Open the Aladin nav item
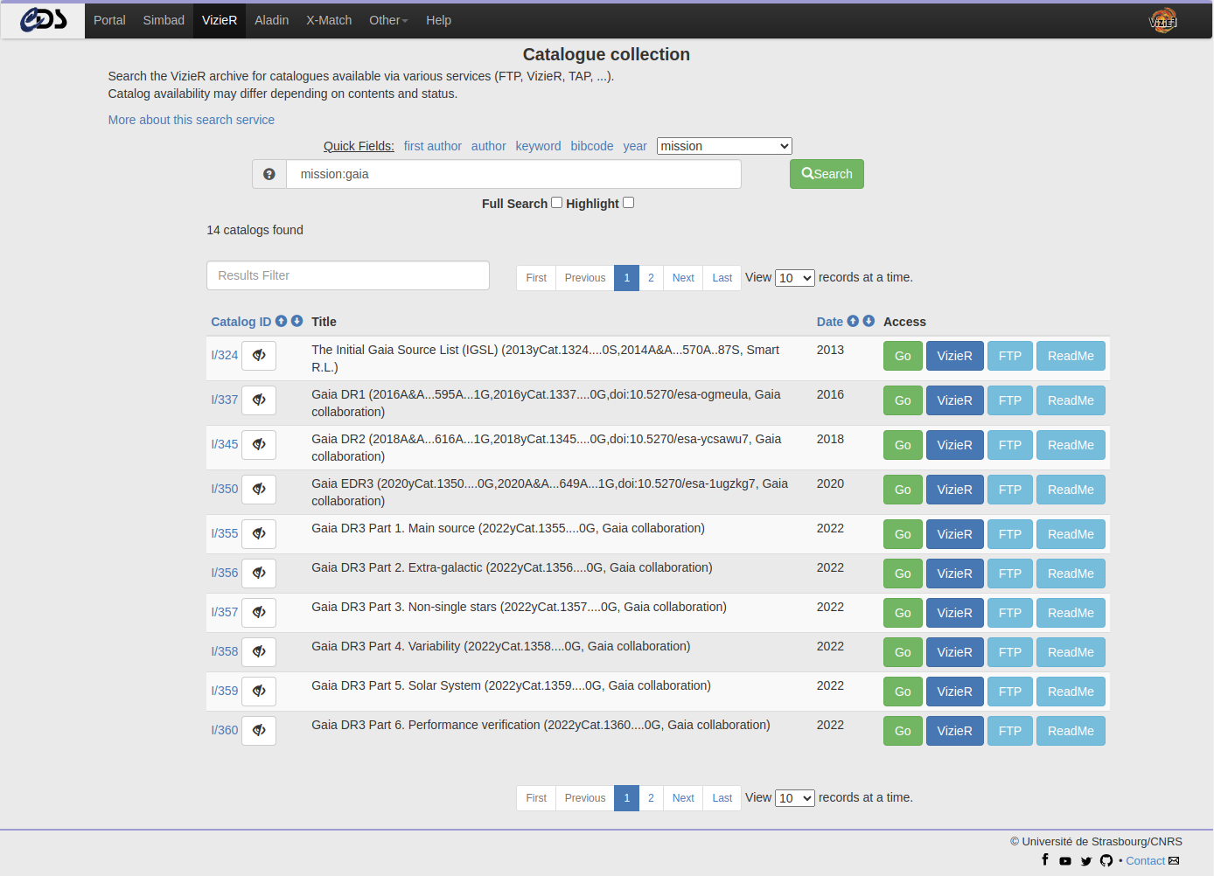The height and width of the screenshot is (876, 1214). [272, 20]
